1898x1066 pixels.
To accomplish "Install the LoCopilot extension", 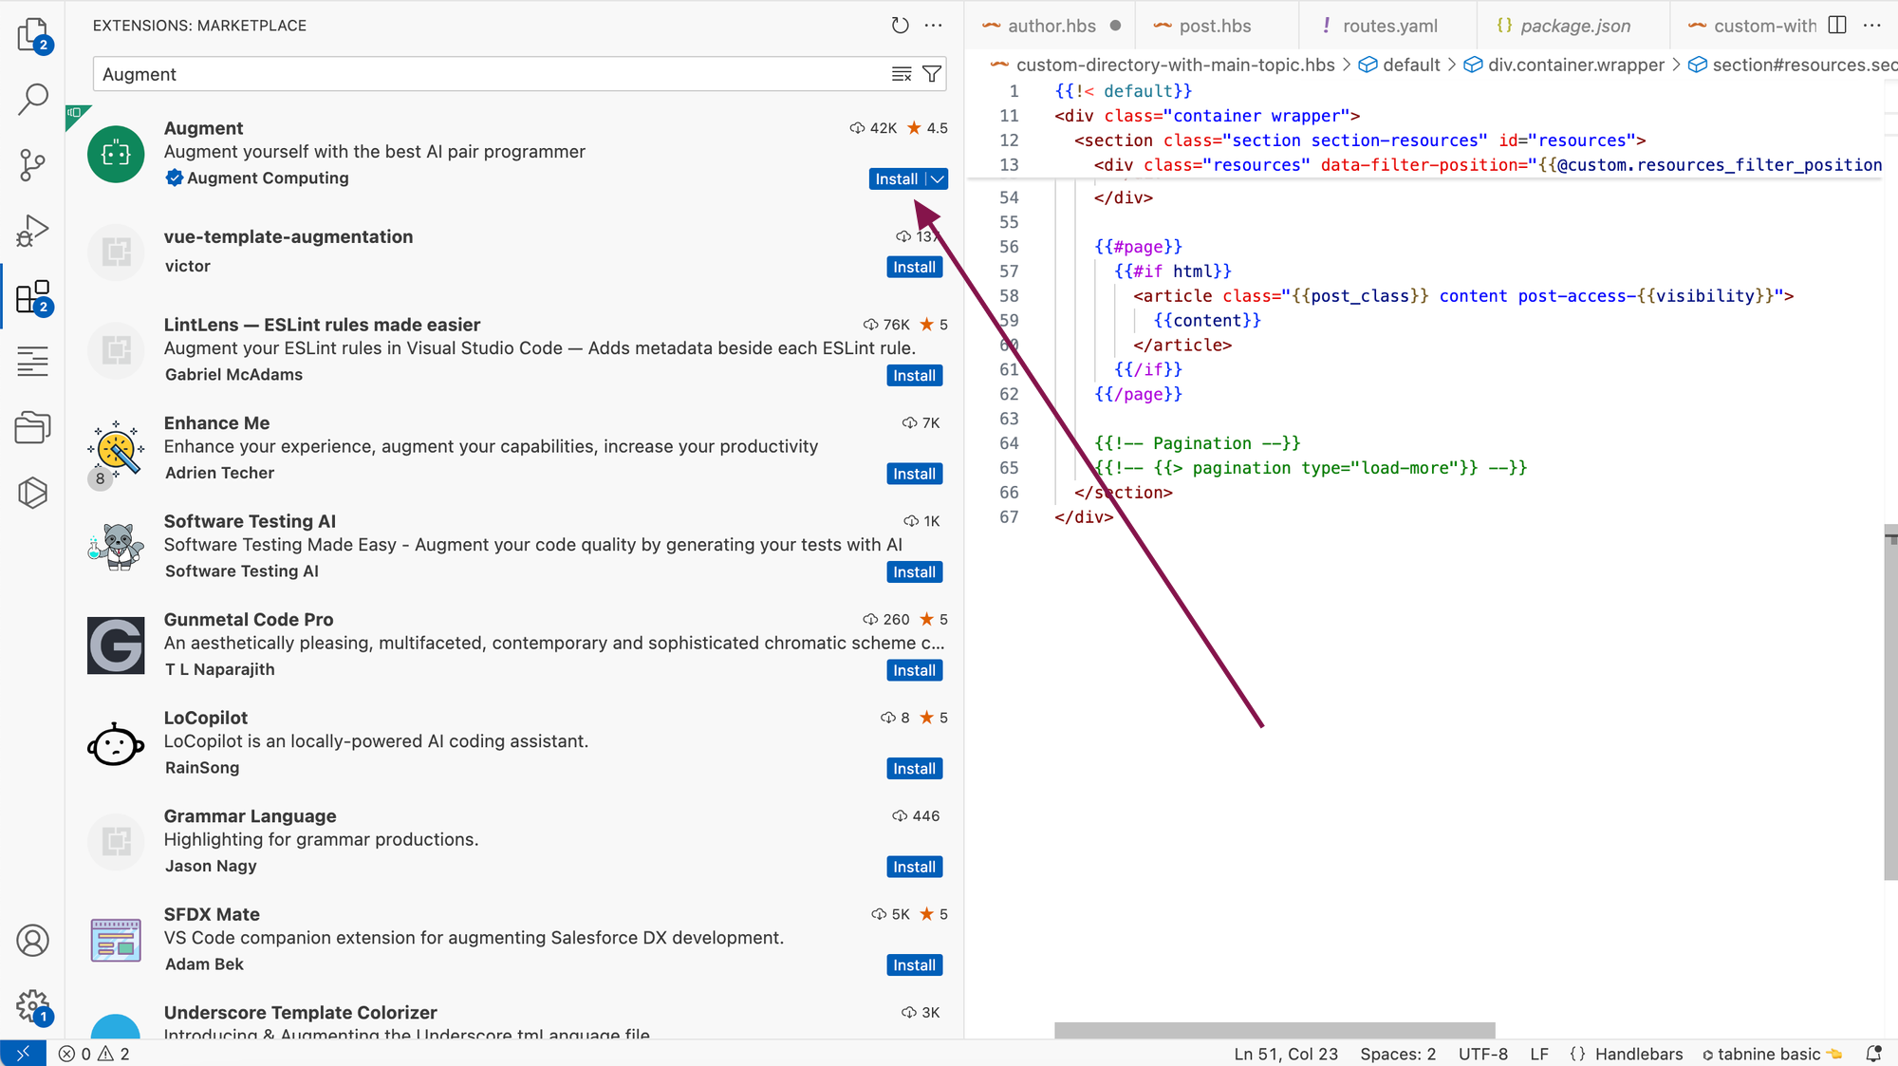I will click(x=914, y=769).
